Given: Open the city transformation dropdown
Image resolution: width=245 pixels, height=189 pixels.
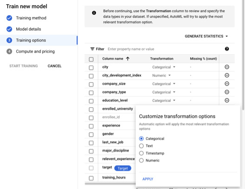Looking at the screenshot, I should click(x=164, y=67).
